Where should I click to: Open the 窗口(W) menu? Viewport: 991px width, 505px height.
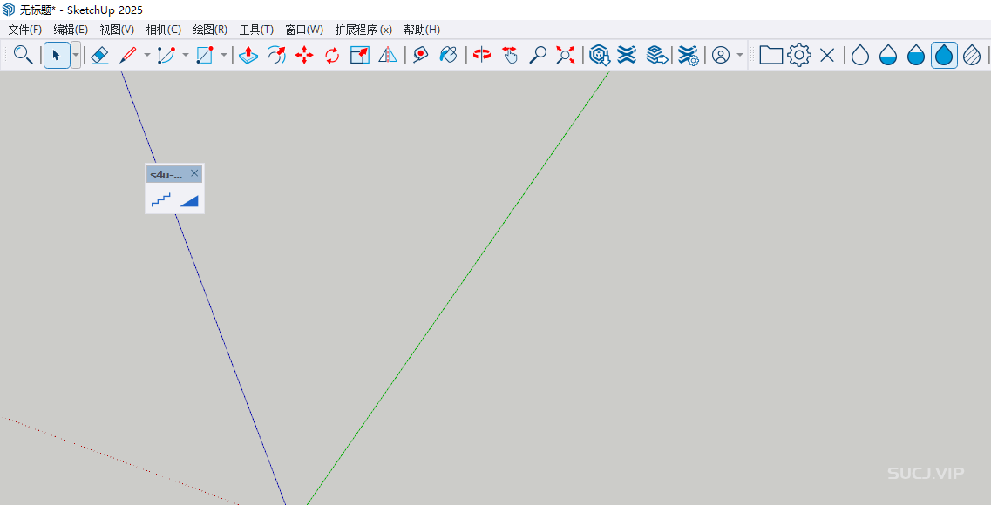[305, 30]
